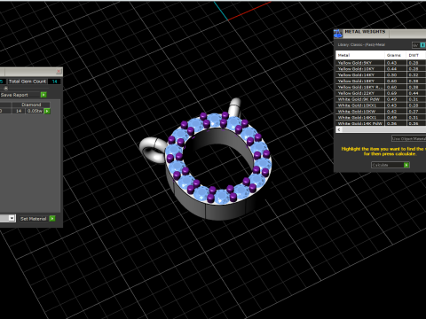Click DWT value 0.32 for 14KY
This screenshot has width=426, height=319.
pos(414,74)
